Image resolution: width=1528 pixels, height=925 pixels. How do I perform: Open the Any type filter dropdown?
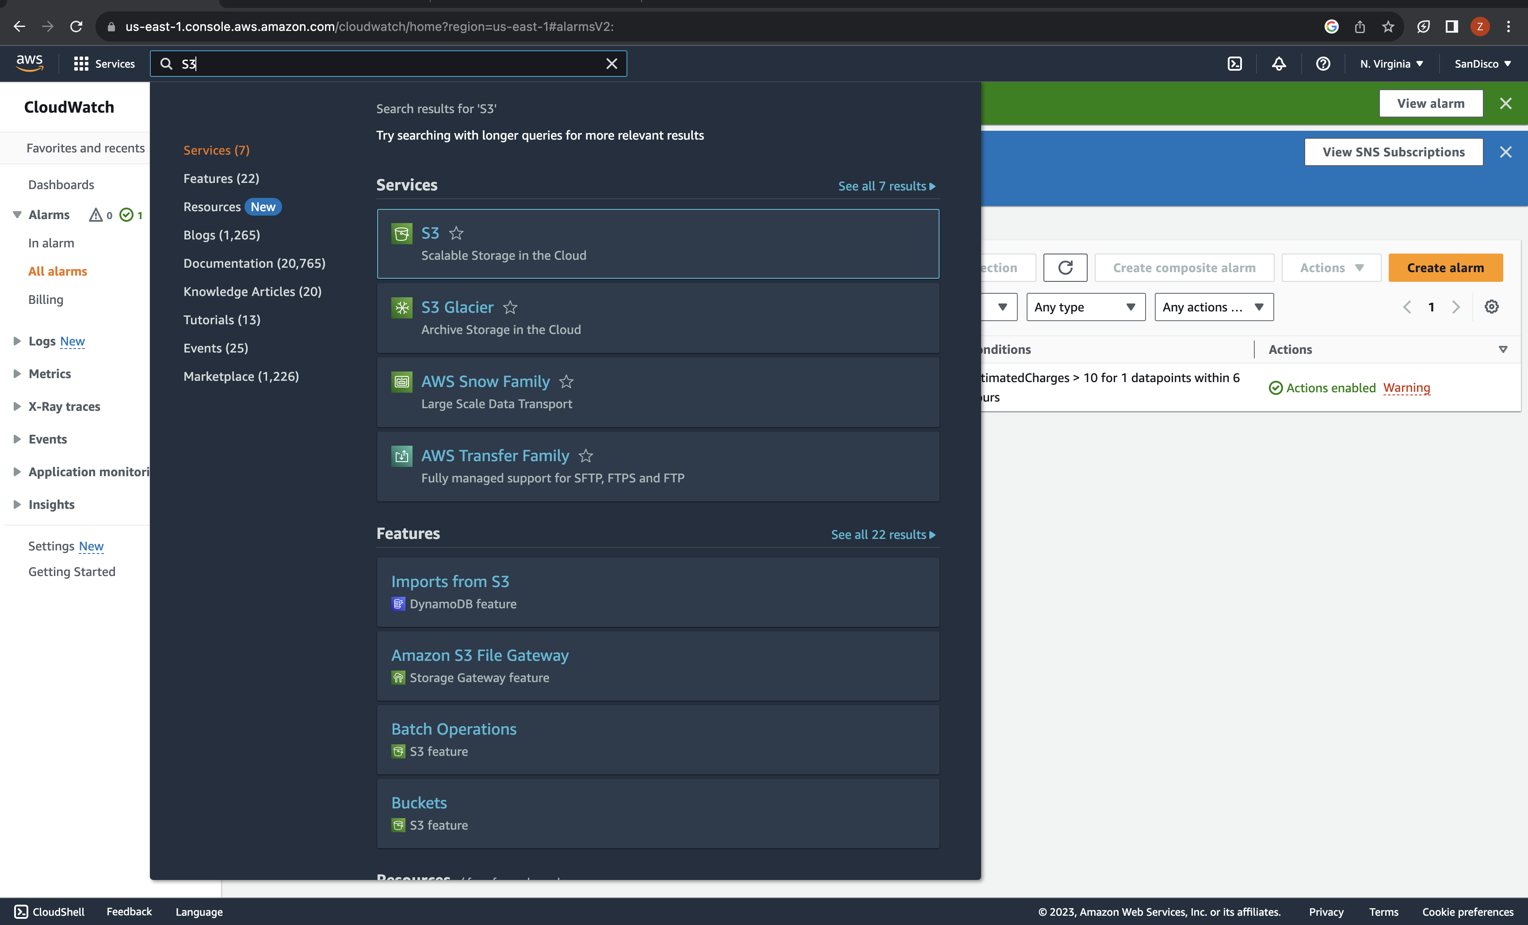(x=1085, y=307)
